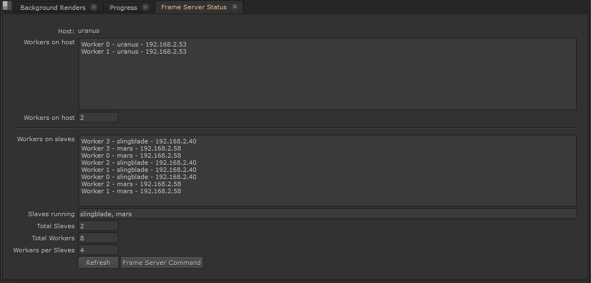
Task: Pick the Worker 0 - mars entry
Action: (131, 155)
